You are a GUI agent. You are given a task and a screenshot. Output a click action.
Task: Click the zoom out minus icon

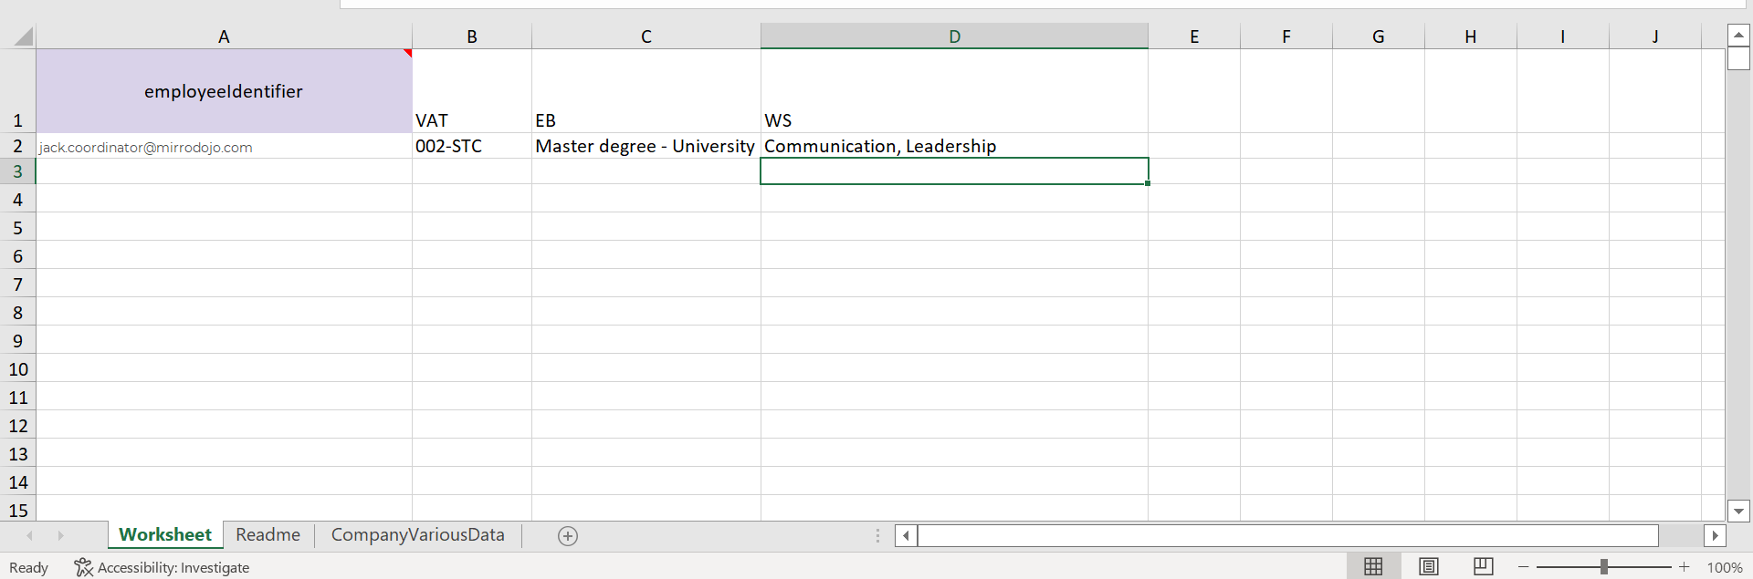pyautogui.click(x=1523, y=567)
